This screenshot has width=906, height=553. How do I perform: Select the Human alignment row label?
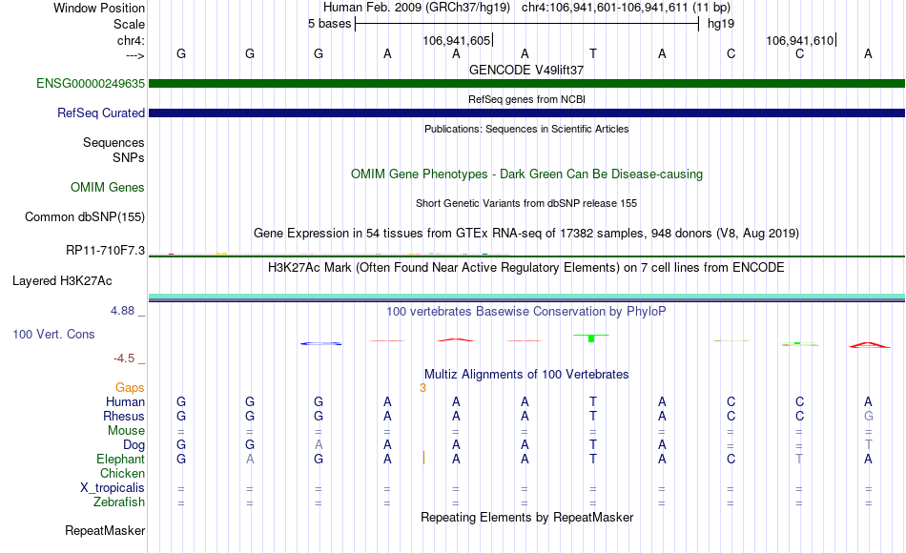pos(125,401)
